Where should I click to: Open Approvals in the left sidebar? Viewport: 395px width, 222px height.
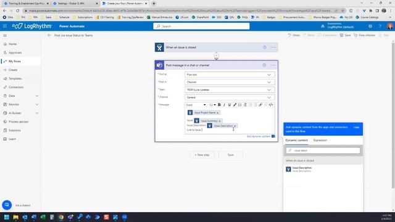15,52
